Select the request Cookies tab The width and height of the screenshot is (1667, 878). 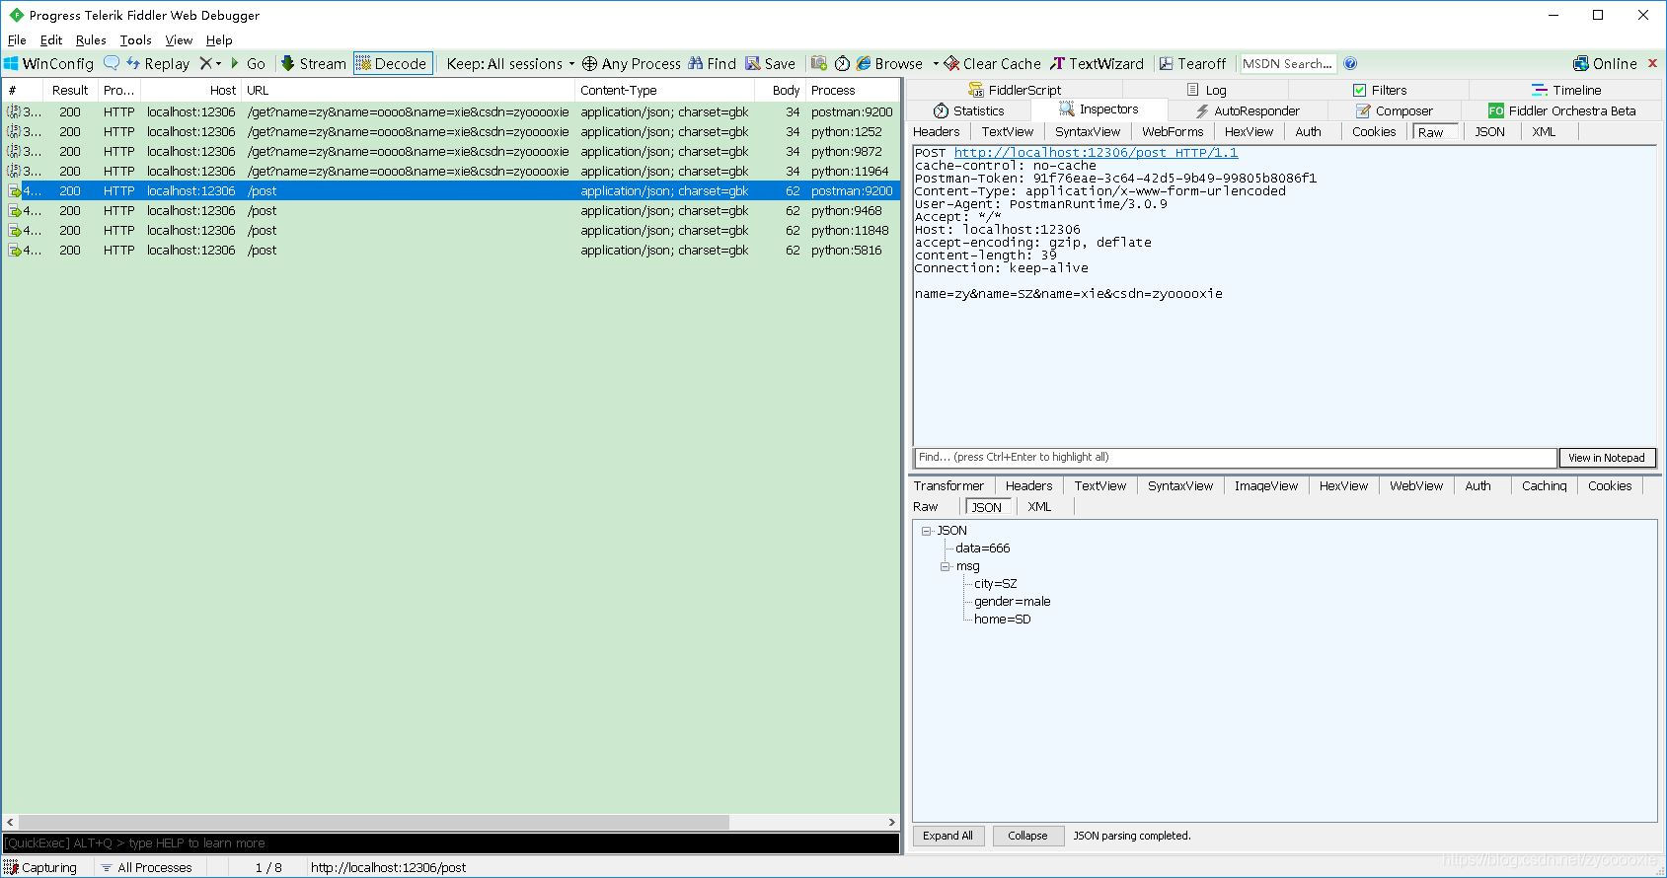(1374, 131)
